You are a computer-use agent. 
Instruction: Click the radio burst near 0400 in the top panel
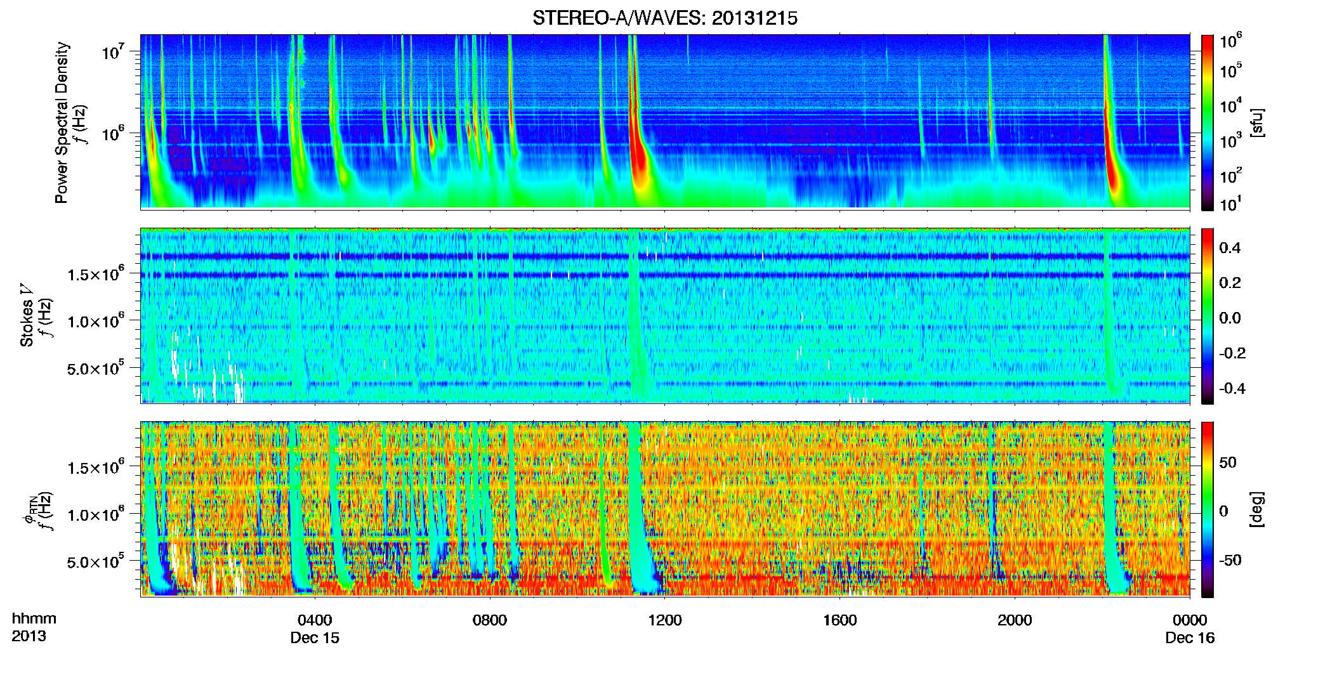pos(296,127)
